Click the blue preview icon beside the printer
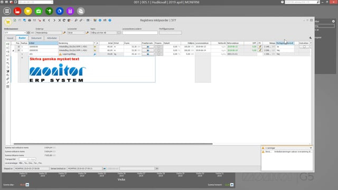 25,20
